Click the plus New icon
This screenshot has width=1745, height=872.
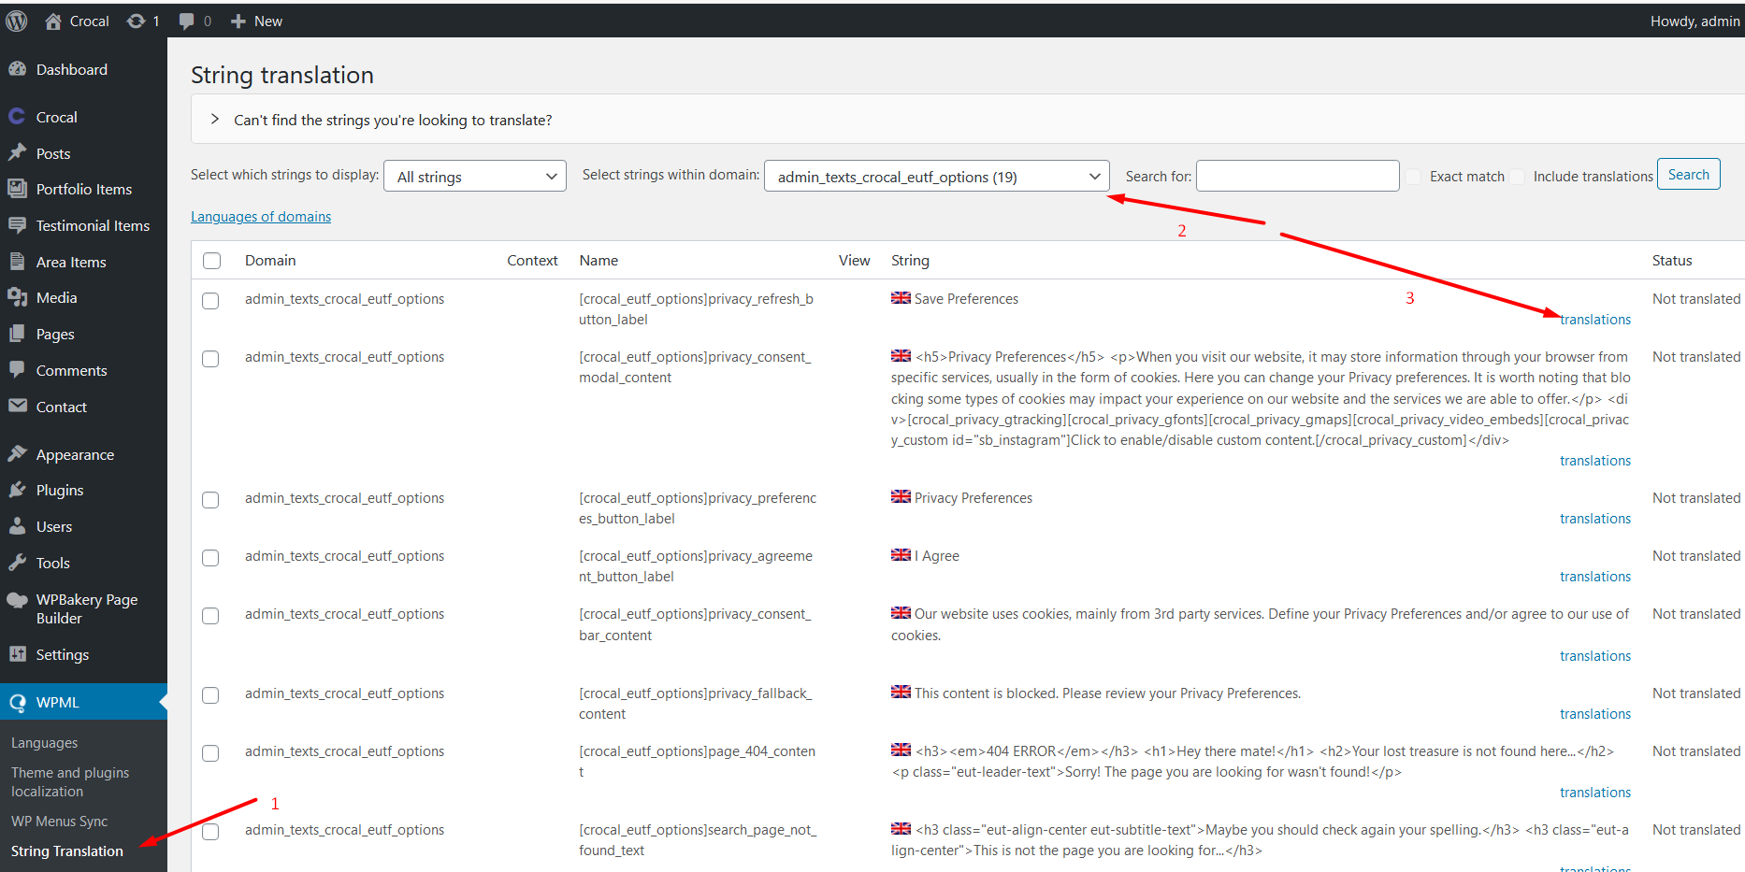pos(238,21)
